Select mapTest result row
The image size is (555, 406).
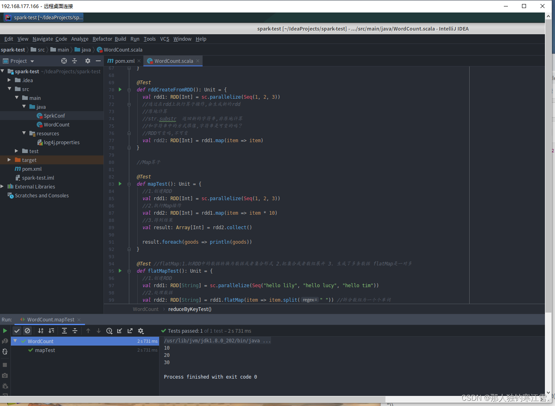(85, 350)
